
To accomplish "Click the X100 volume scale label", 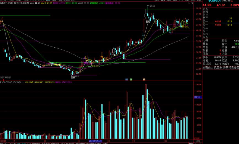I will point(196,138).
